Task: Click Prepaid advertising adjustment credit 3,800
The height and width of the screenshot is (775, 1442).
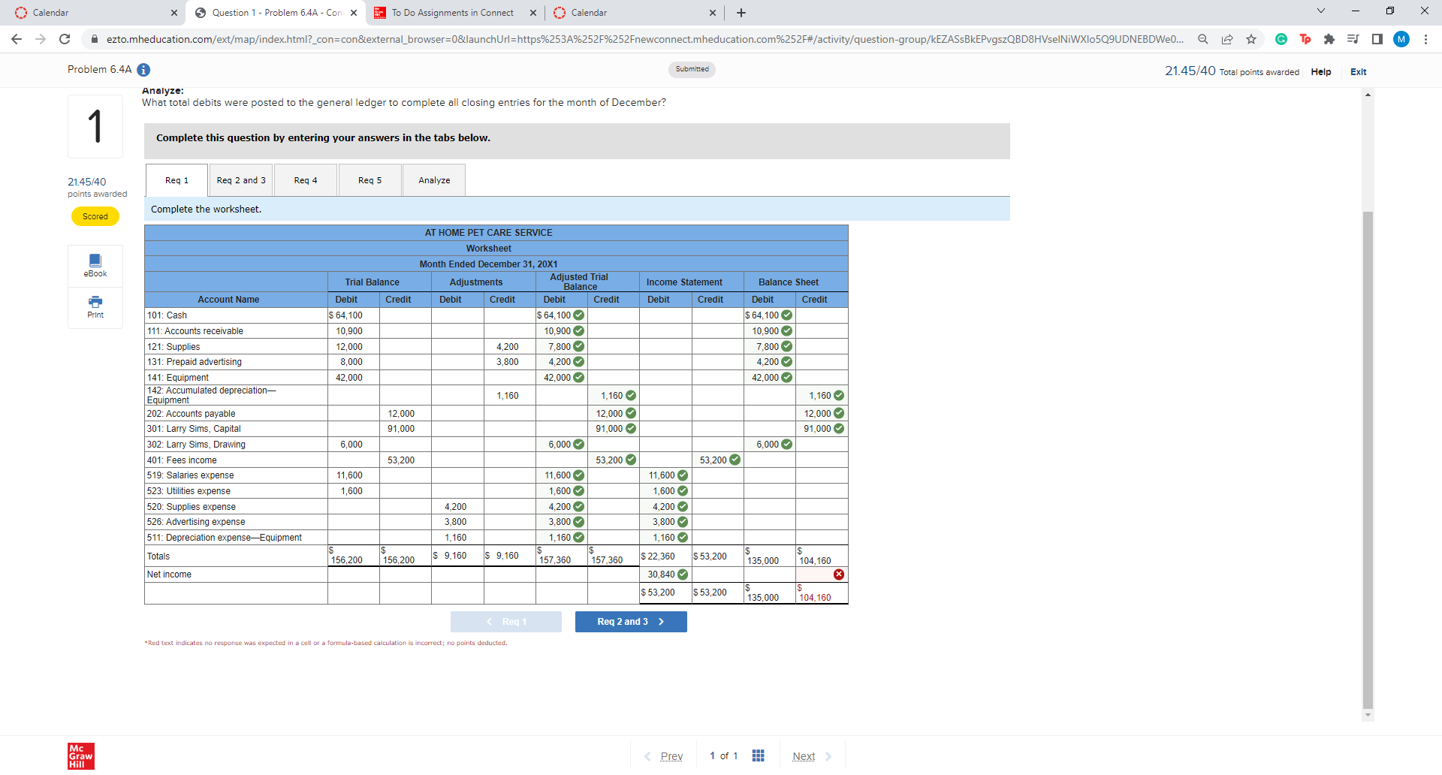Action: 508,362
